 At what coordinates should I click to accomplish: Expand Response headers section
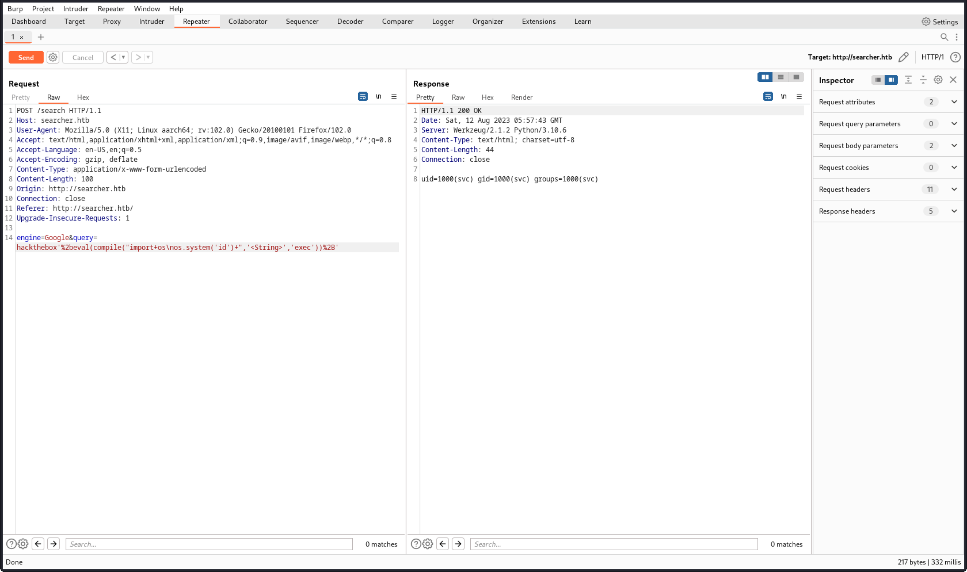pos(954,211)
